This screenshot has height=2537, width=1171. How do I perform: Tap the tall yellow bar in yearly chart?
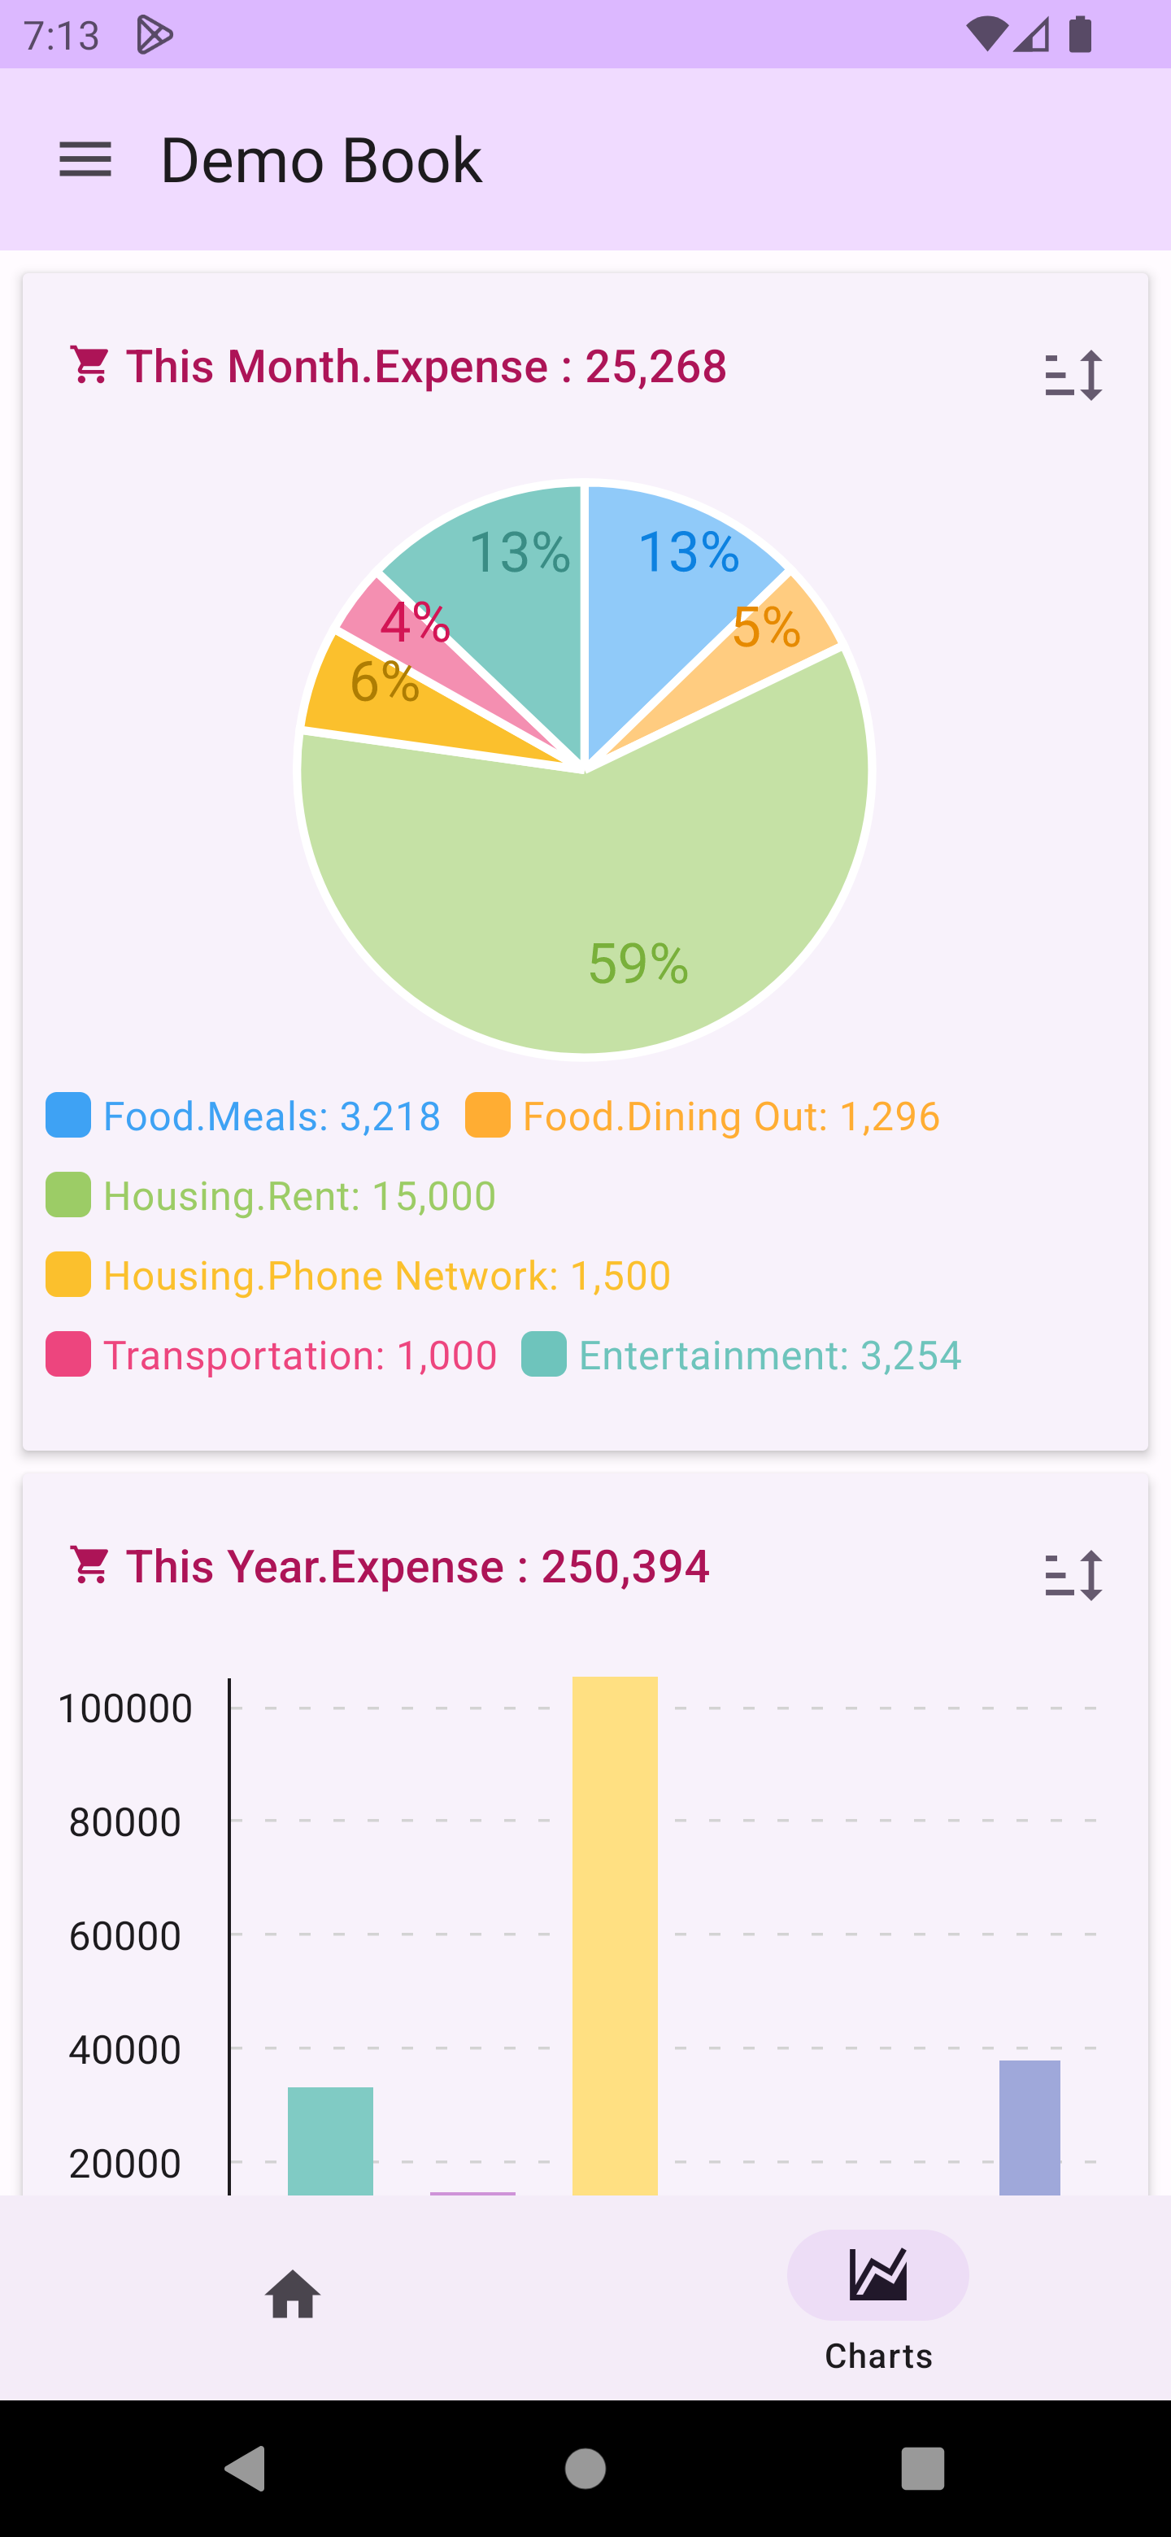(615, 1930)
